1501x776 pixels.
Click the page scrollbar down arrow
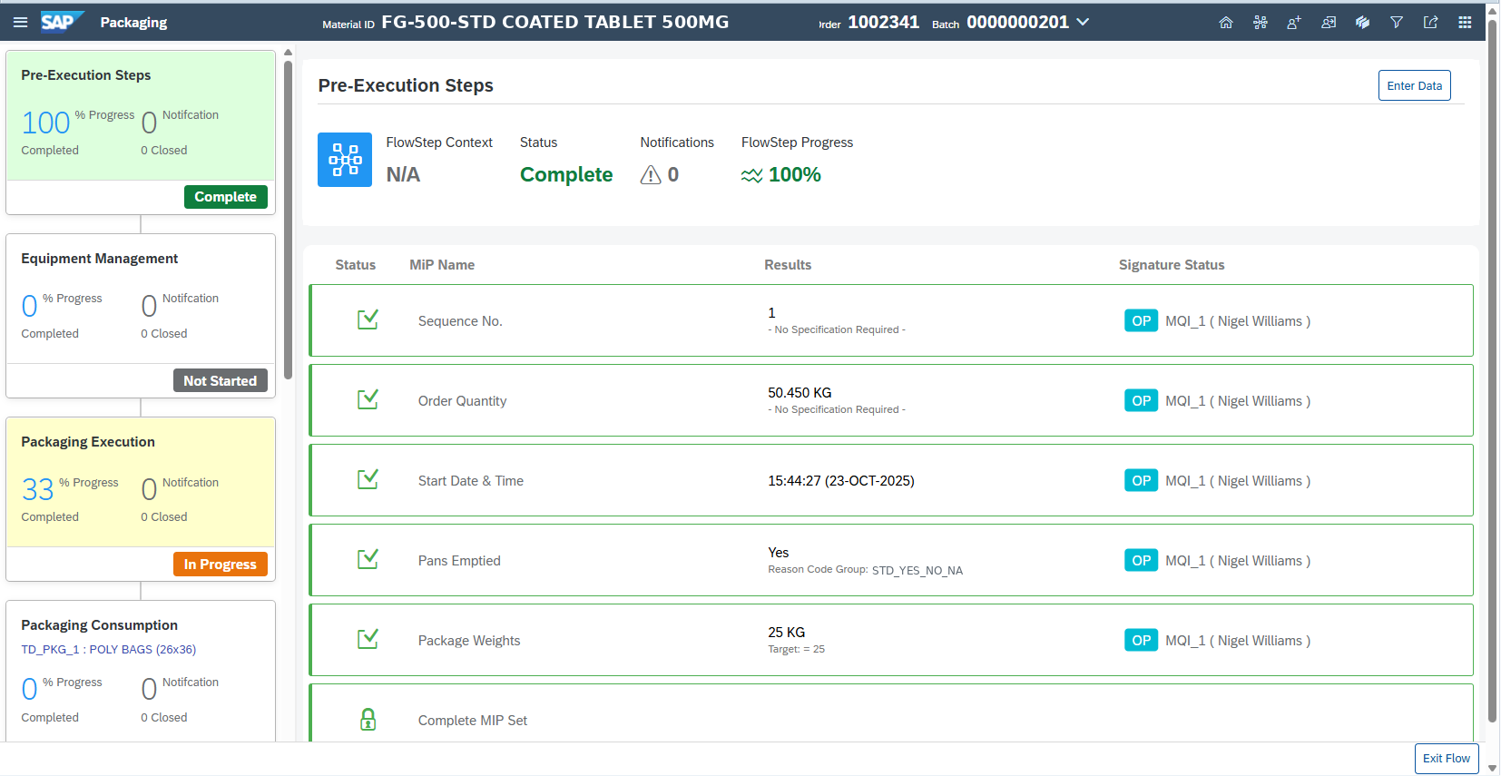click(1492, 768)
